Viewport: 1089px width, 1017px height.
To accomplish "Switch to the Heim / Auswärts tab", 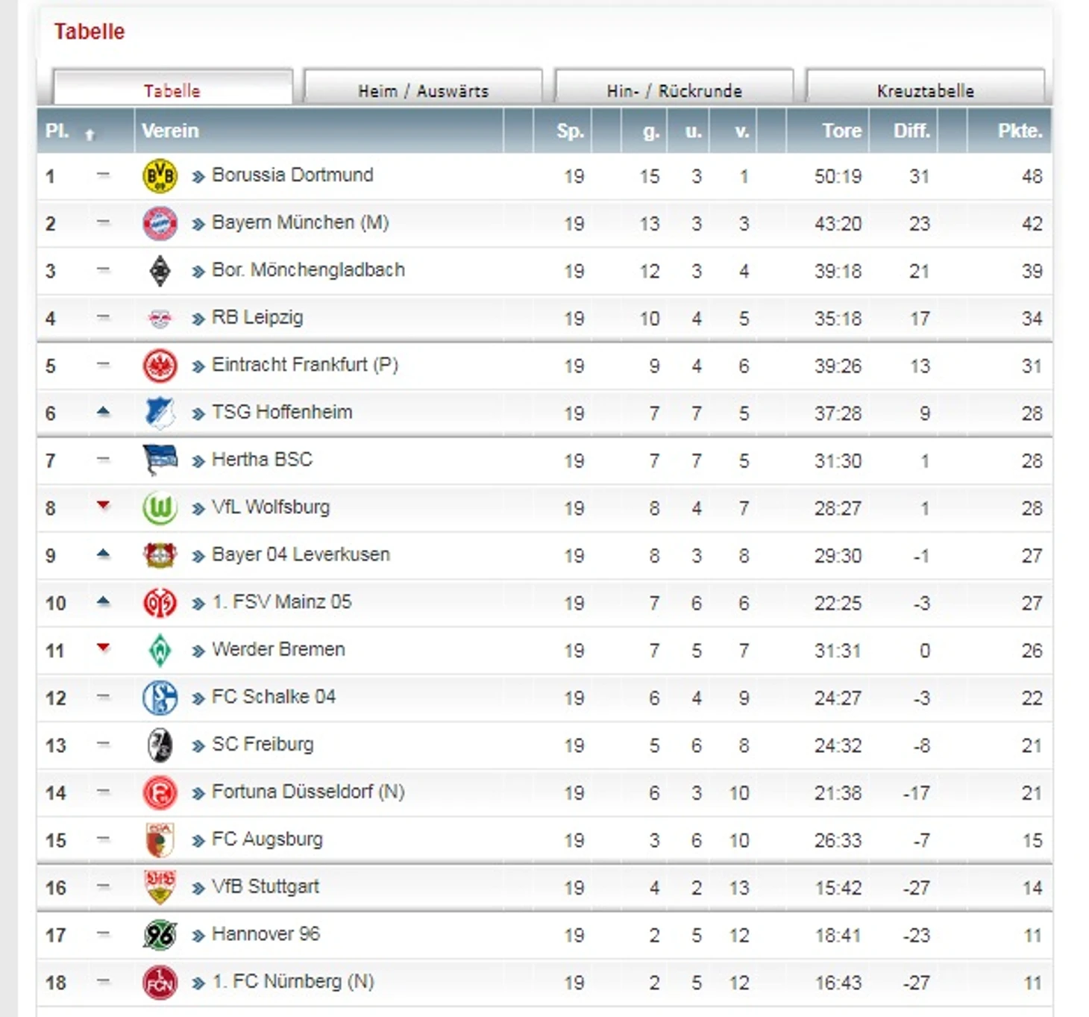I will point(423,90).
